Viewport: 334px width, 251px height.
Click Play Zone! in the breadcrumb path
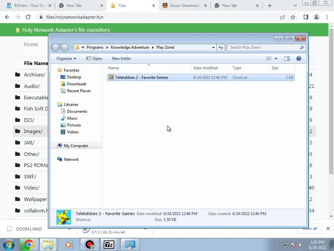[x=165, y=47]
